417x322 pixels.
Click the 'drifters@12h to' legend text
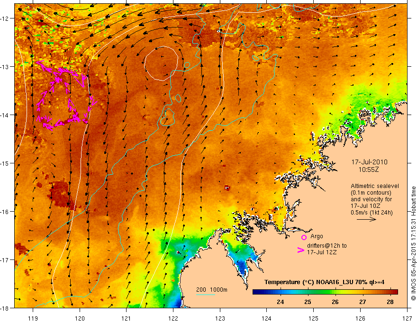[327, 246]
